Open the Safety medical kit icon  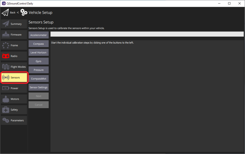click(6, 110)
